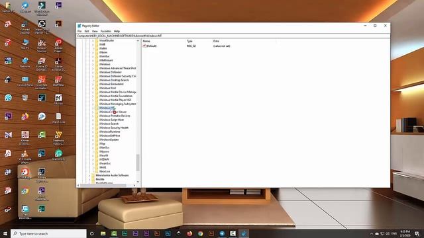Click the tree horizontal scroll right arrow
The image size is (424, 238).
[x=134, y=185]
